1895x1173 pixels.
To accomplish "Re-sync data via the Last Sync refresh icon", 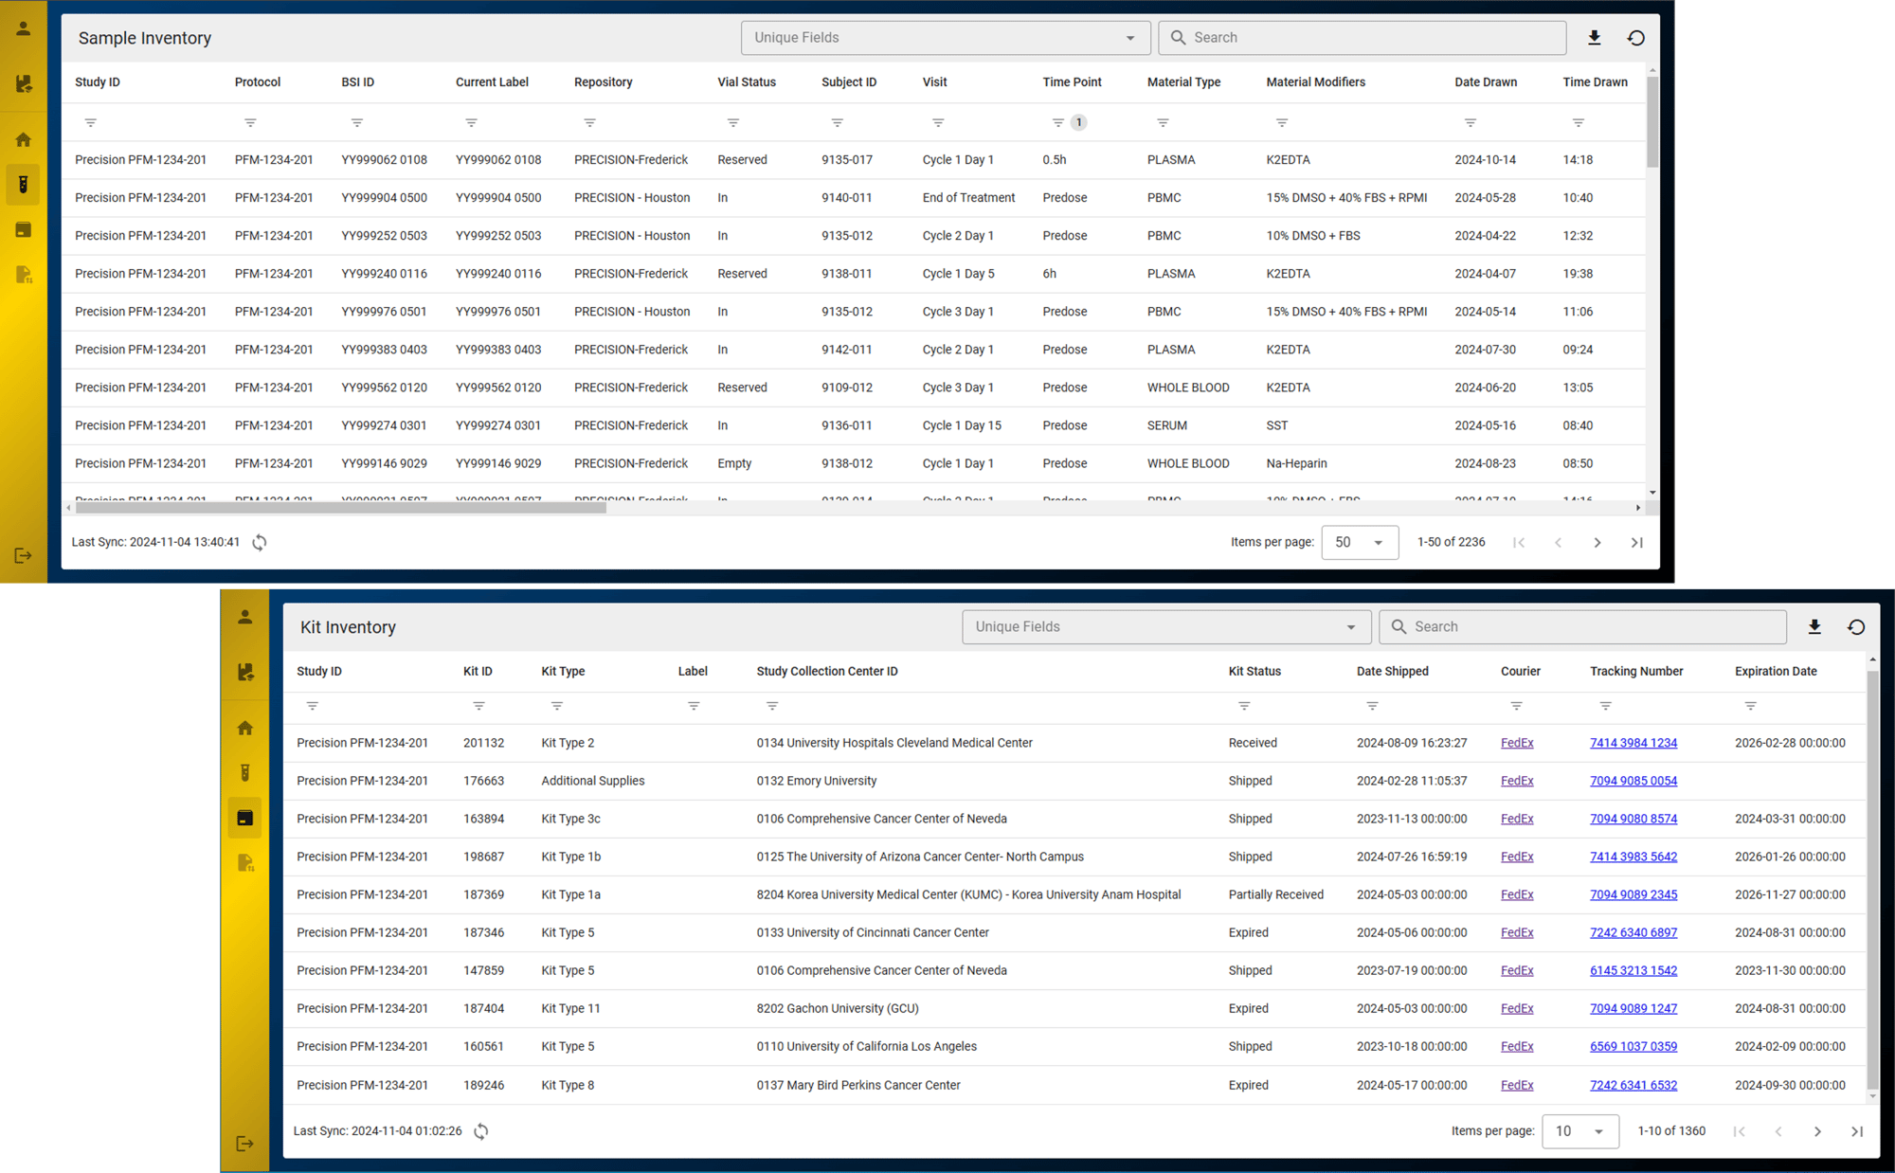I will coord(259,542).
